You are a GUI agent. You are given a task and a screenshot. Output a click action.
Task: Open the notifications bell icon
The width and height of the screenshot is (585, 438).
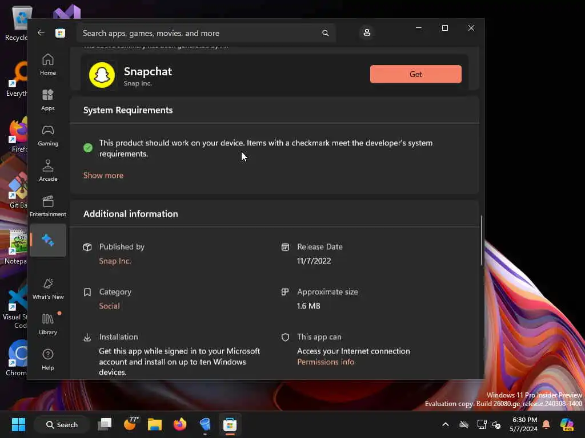(x=546, y=424)
